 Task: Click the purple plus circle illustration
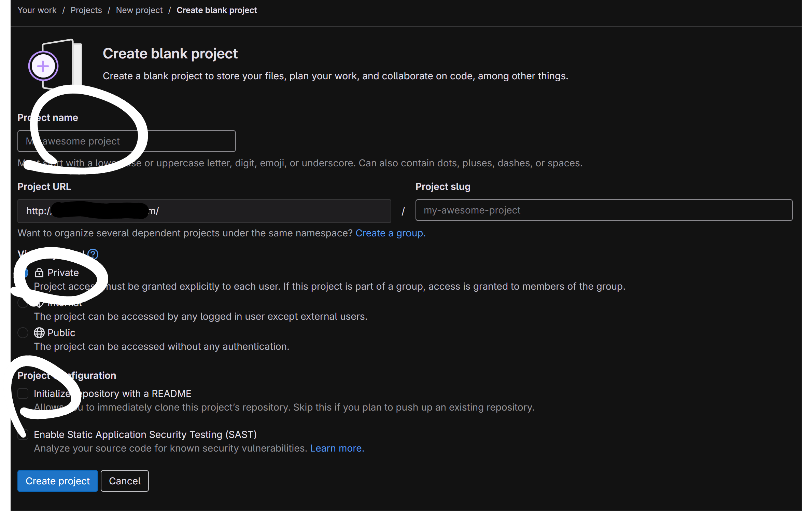pyautogui.click(x=43, y=66)
